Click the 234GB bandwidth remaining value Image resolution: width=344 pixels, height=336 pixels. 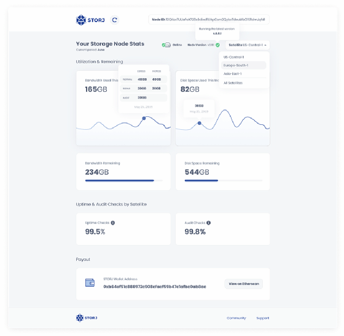click(97, 172)
